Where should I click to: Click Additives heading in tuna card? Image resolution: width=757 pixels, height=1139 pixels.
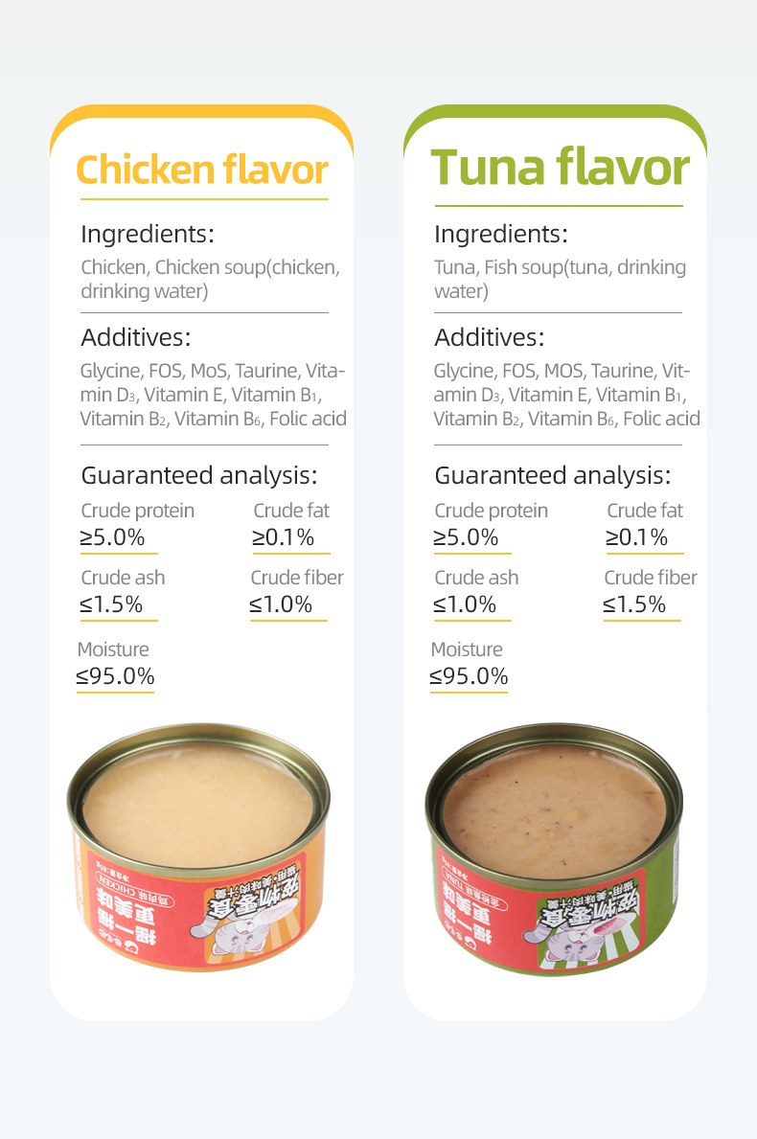coord(489,337)
